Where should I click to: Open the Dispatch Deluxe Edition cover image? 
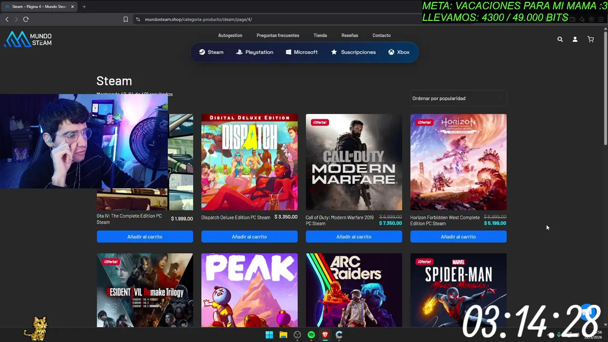(x=249, y=162)
